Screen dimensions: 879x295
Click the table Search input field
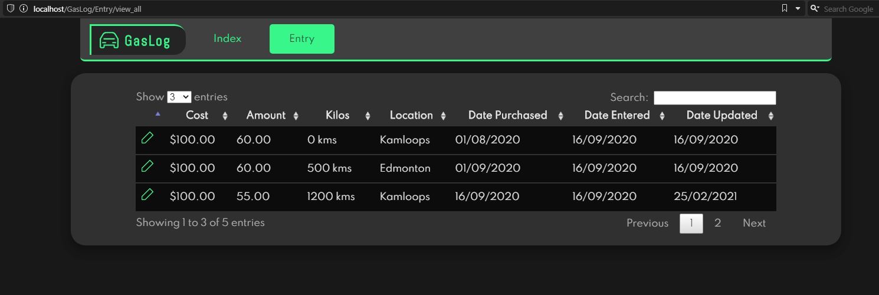(714, 98)
